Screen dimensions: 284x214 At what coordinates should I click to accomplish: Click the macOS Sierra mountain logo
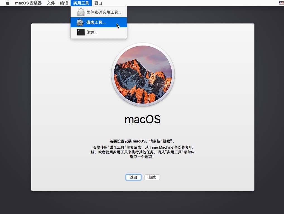pyautogui.click(x=143, y=75)
